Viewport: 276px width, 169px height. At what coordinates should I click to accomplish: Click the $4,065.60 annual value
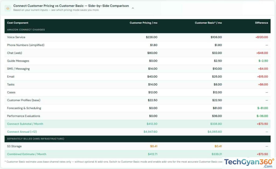point(215,132)
